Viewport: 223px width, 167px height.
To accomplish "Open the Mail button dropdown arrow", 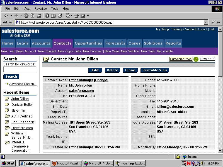I will pyautogui.click(x=71, y=16).
